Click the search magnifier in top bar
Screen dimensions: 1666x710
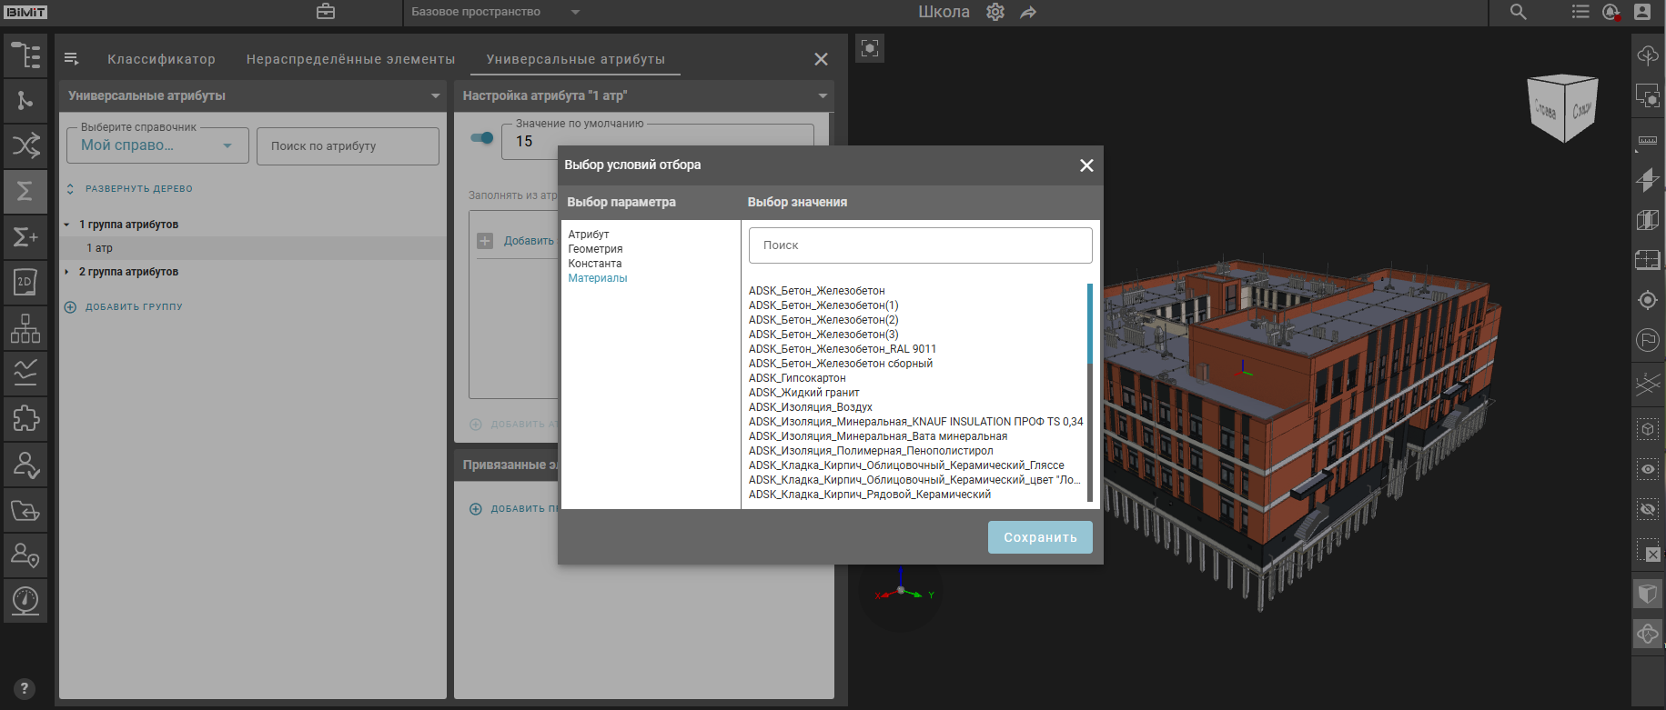click(x=1519, y=12)
